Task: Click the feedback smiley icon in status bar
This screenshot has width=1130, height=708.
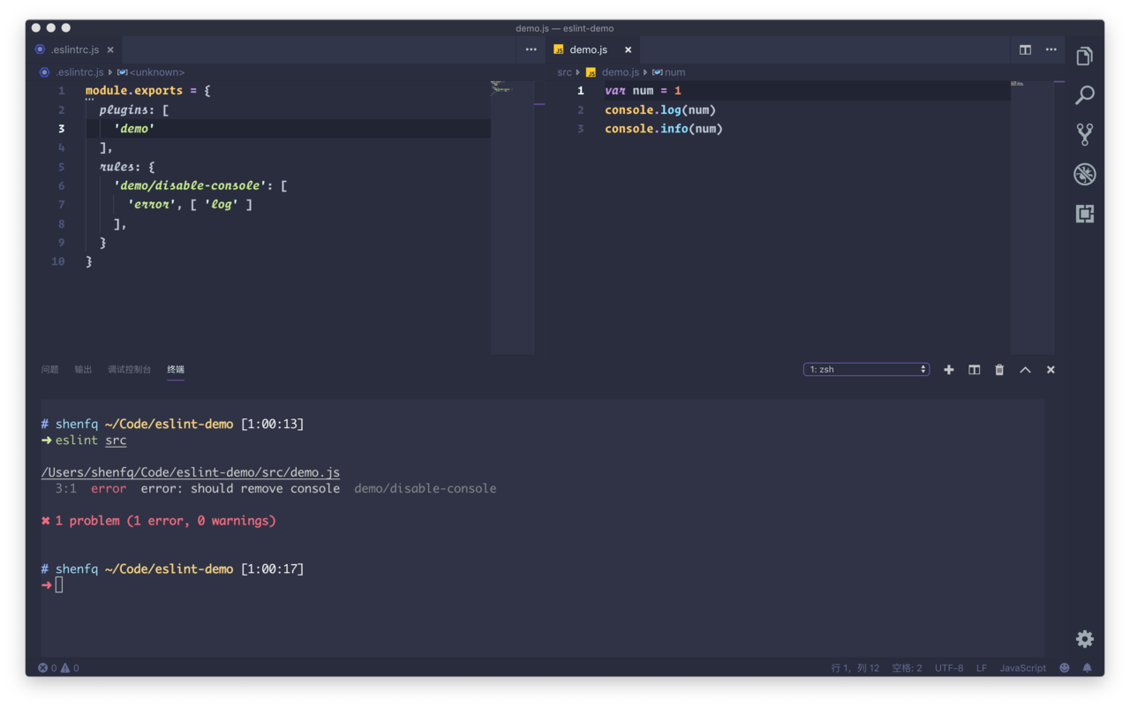Action: [1065, 668]
